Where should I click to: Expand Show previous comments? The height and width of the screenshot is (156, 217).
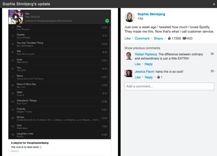click(x=142, y=48)
